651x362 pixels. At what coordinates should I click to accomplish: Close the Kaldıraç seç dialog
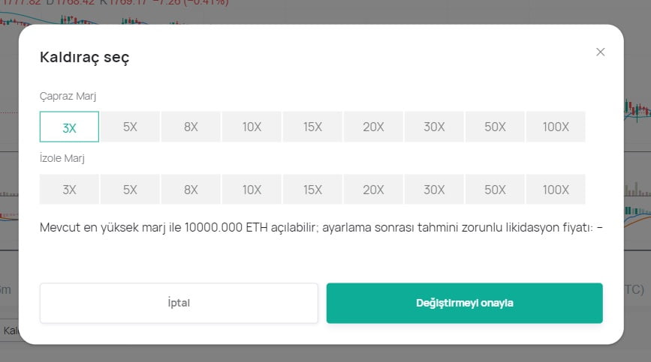(600, 52)
